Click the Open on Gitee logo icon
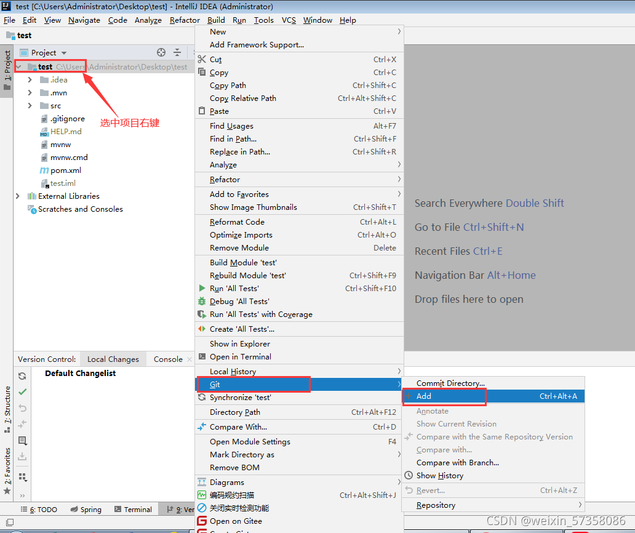 [x=202, y=521]
